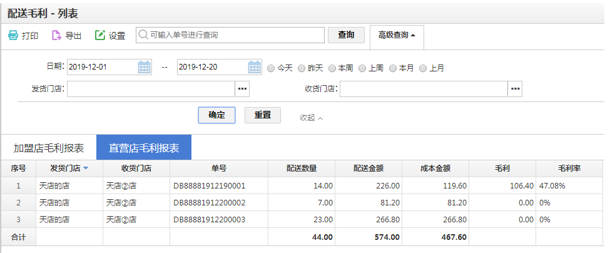This screenshot has width=610, height=253.
Task: Collapse the 高级查询 panel toggle
Action: (x=397, y=36)
